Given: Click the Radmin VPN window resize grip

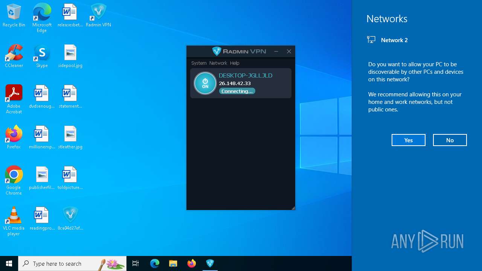Looking at the screenshot, I should (293, 208).
